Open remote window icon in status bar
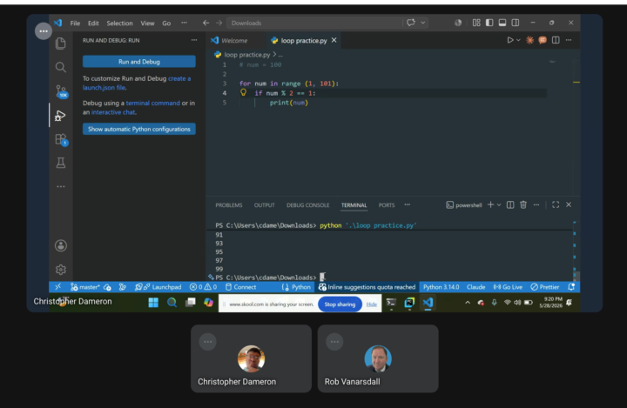The height and width of the screenshot is (408, 627). pos(58,287)
